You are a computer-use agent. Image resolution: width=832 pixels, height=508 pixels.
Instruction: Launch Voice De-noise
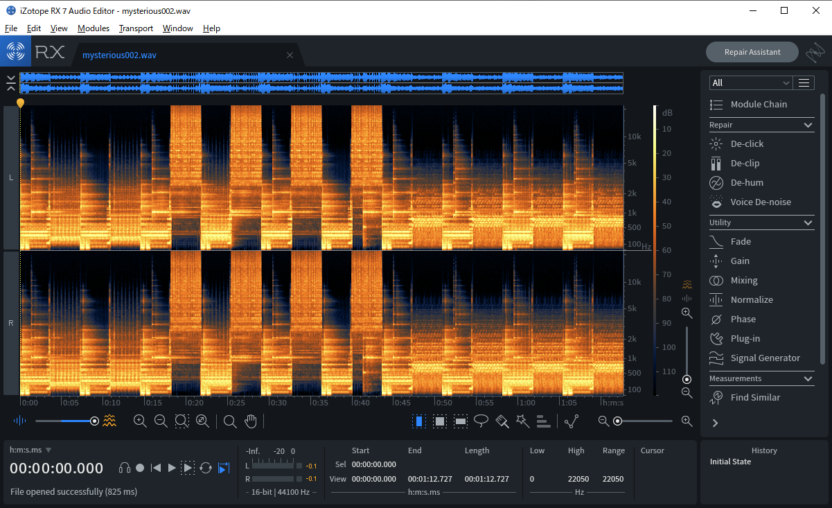click(x=761, y=202)
